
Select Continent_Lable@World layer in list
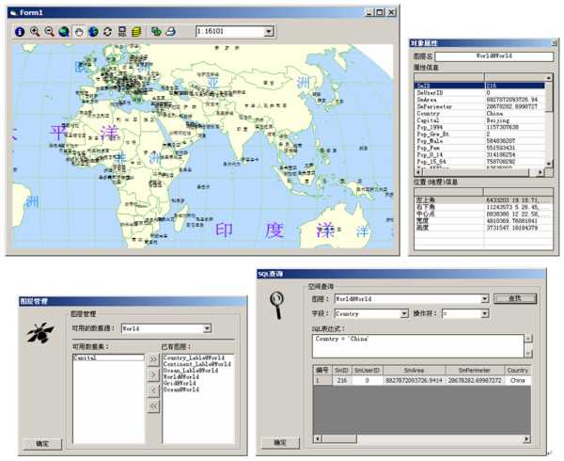point(197,364)
